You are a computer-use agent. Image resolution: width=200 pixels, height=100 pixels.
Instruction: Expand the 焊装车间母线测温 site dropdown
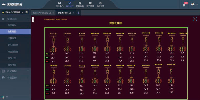coord(22,12)
